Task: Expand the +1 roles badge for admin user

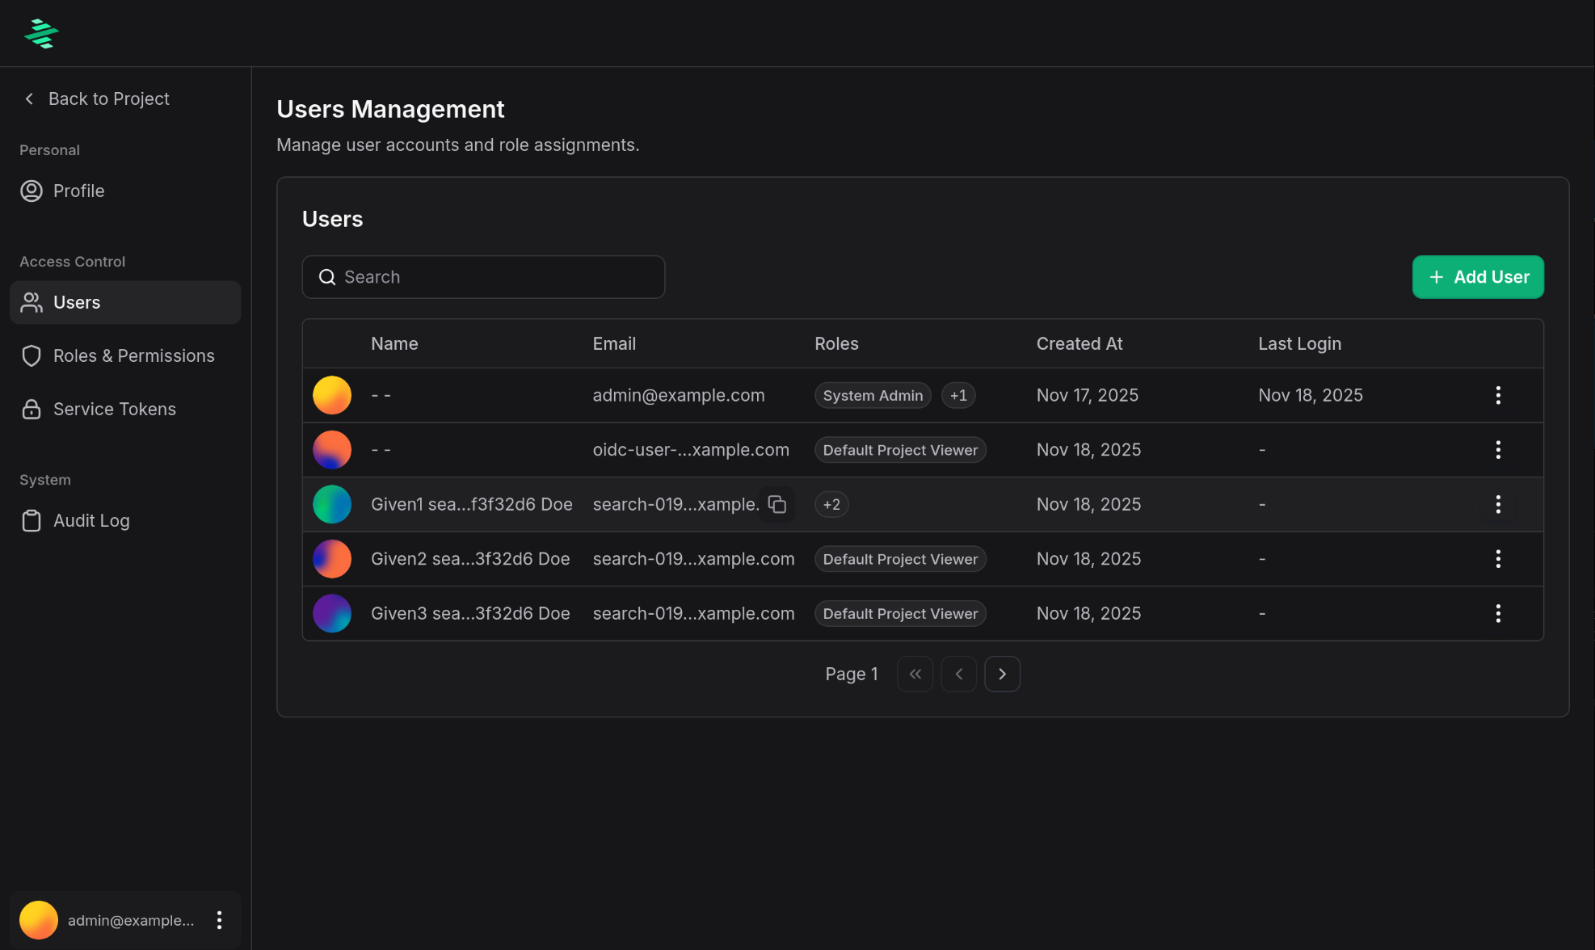Action: point(958,395)
